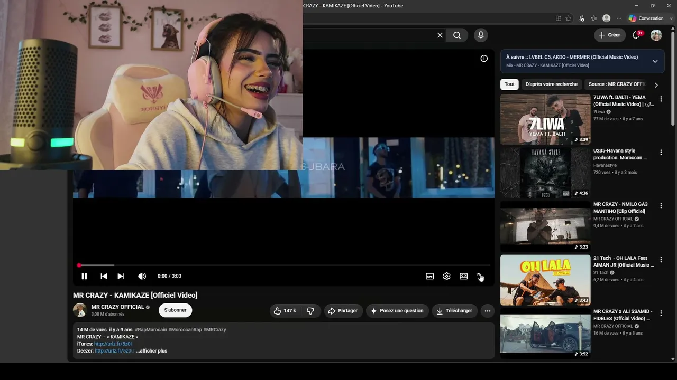Open the browser profile avatar
The width and height of the screenshot is (677, 380).
pos(607,18)
